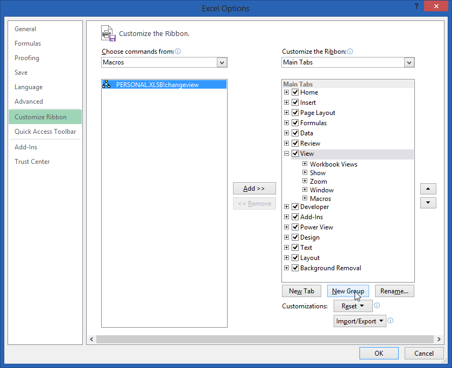The height and width of the screenshot is (368, 452).
Task: Move the selected tab up with the arrow
Action: [x=428, y=189]
